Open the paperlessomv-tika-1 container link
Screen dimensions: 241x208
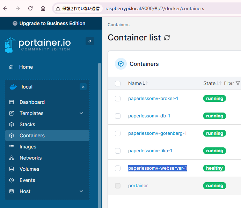click(150, 151)
